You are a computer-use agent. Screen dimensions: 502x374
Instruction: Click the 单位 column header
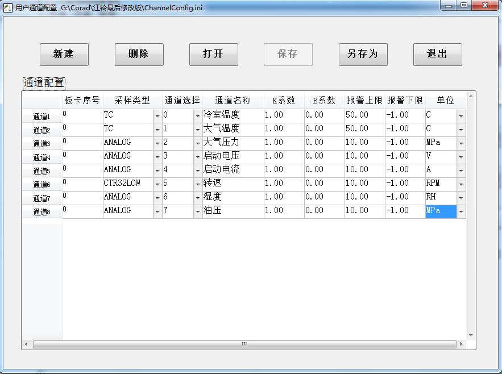pyautogui.click(x=445, y=101)
